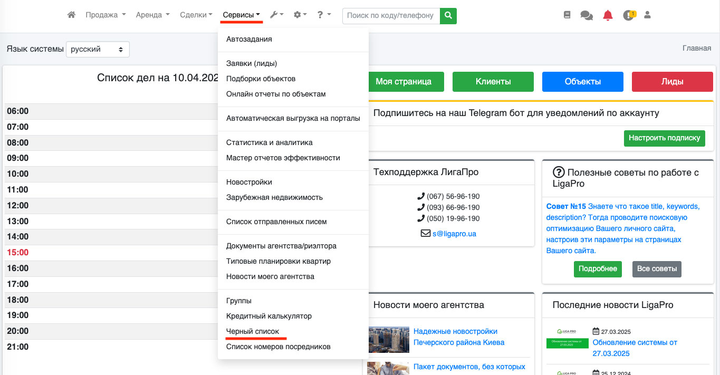Screen dimensions: 720x375
Task: Open the s@ligapro.ua email link
Action: click(454, 233)
